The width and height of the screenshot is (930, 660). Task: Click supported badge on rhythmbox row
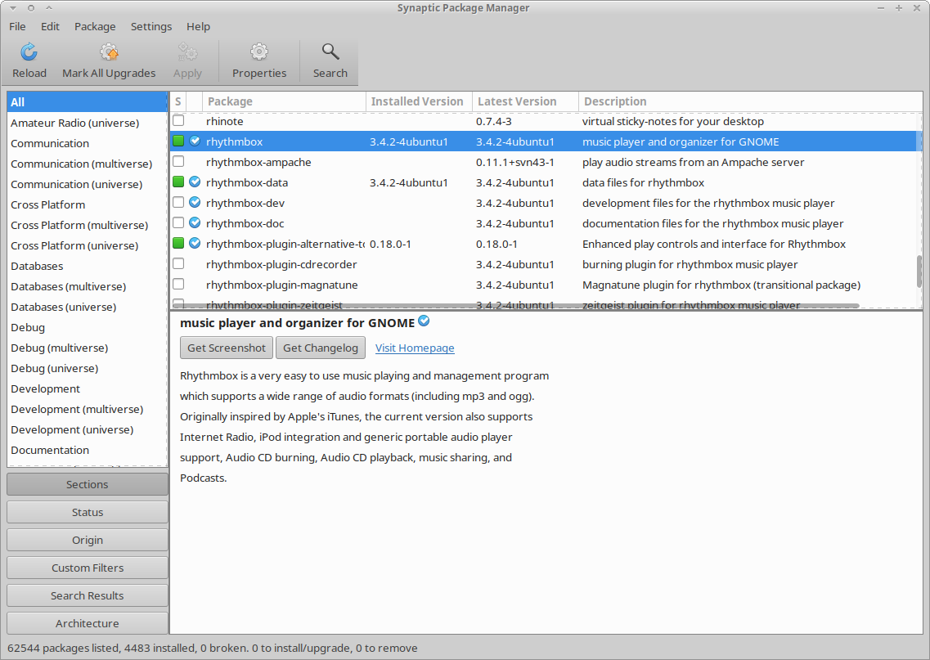tap(195, 141)
